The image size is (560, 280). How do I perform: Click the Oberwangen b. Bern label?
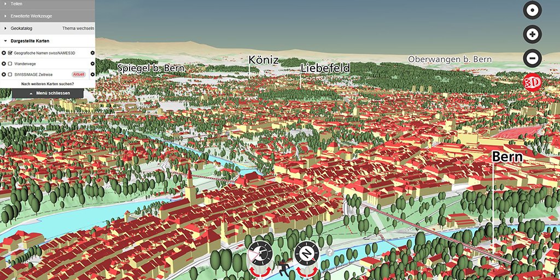click(450, 59)
